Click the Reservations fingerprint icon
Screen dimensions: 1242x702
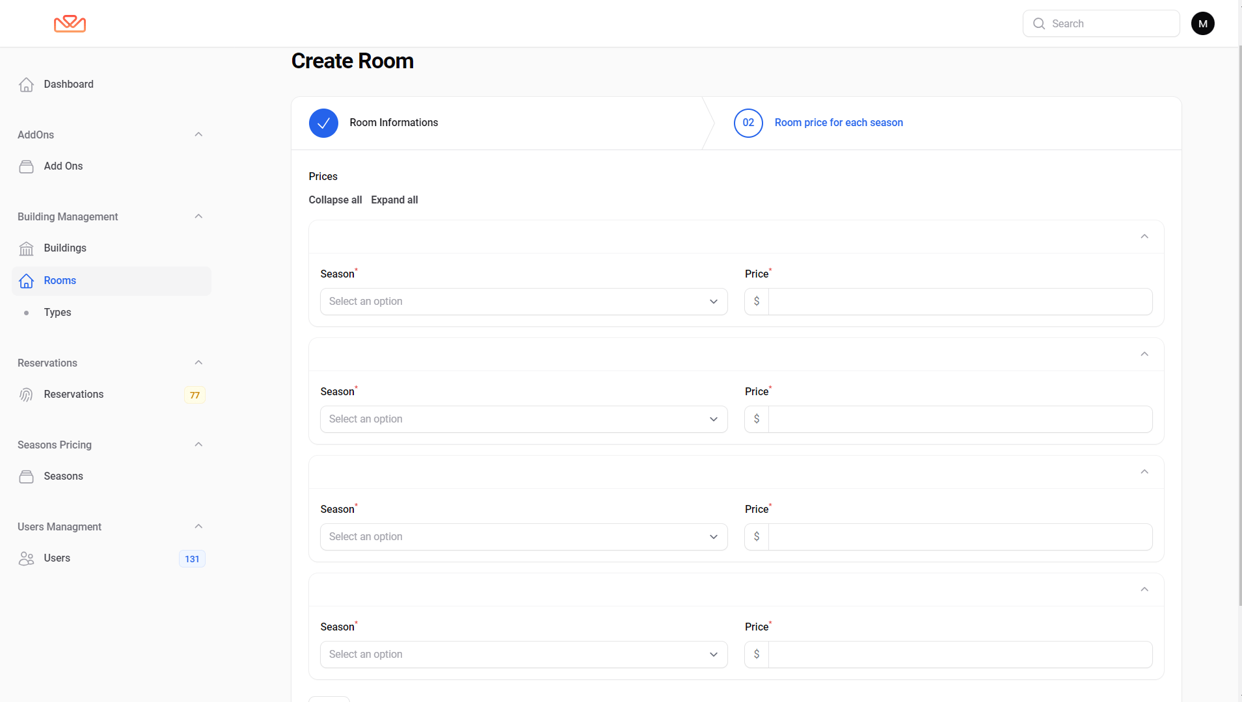click(26, 395)
